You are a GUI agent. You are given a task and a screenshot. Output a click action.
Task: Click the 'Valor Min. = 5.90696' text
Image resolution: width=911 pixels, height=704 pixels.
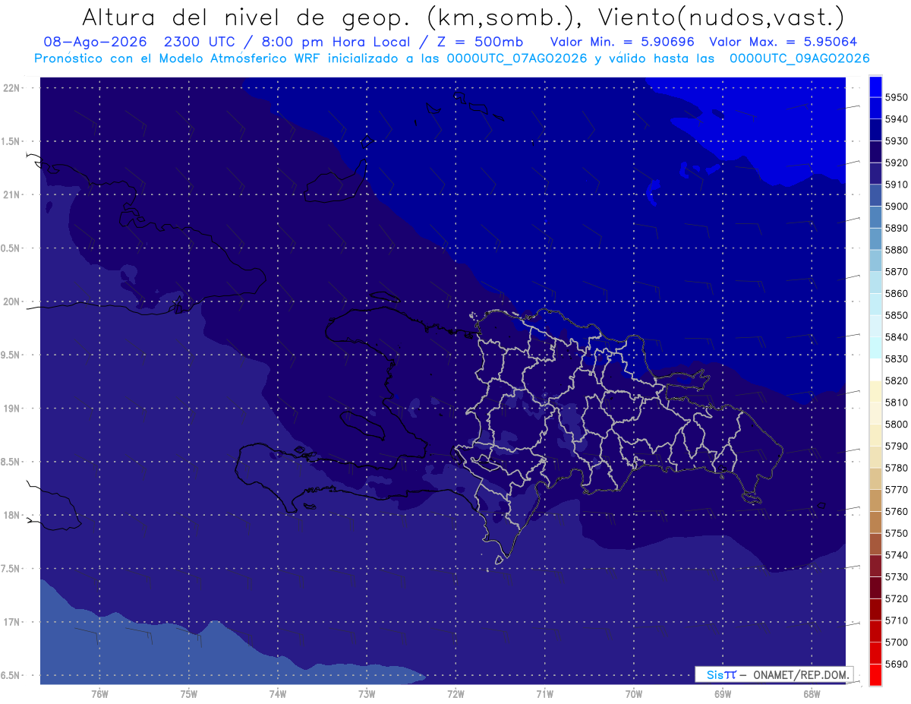(x=623, y=42)
